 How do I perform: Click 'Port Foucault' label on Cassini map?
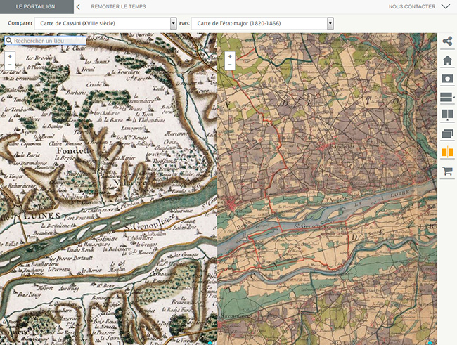pyautogui.click(x=81, y=217)
